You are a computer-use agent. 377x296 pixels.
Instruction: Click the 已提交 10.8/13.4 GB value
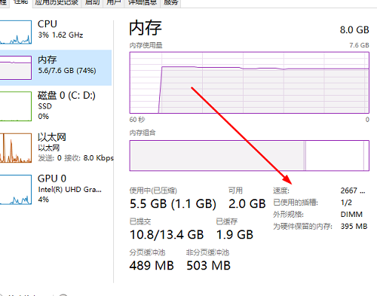coord(167,235)
